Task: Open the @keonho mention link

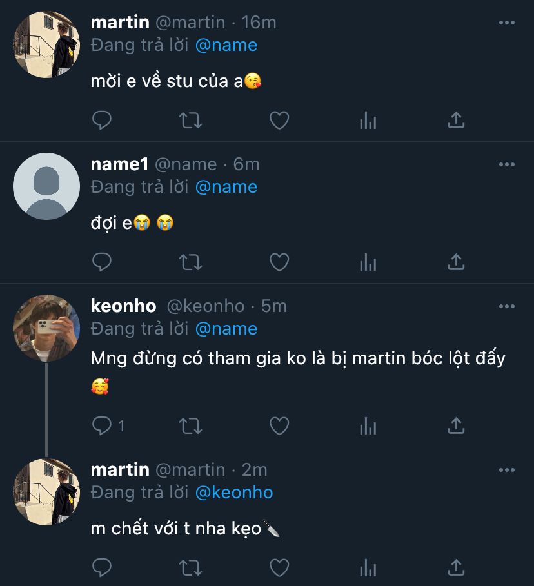Action: (x=233, y=493)
